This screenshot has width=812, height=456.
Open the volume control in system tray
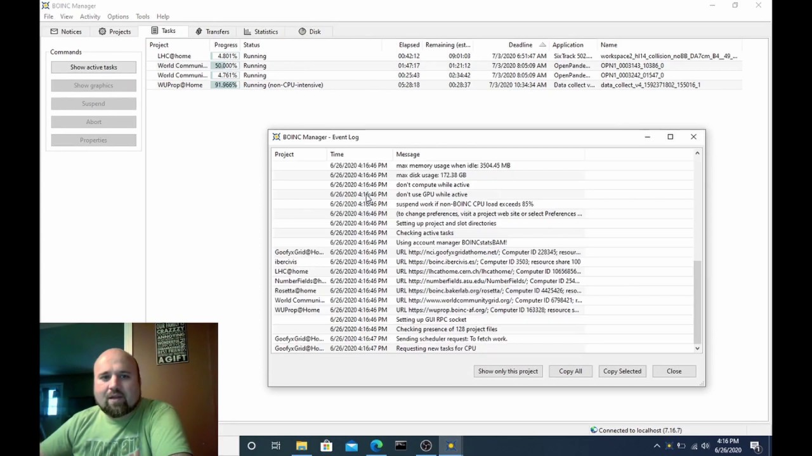[705, 446]
